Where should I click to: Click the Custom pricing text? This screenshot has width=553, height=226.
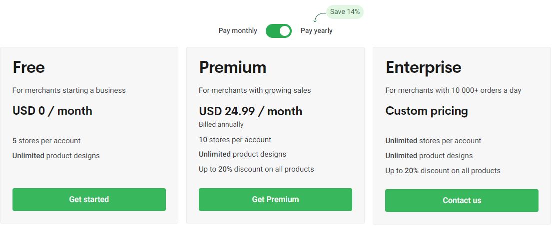[x=427, y=111]
